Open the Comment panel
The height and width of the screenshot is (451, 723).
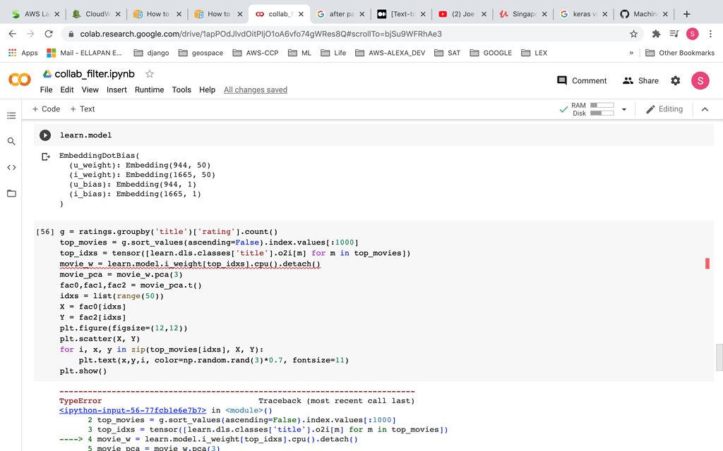click(582, 80)
